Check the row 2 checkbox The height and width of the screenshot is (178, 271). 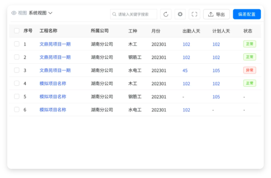click(16, 57)
